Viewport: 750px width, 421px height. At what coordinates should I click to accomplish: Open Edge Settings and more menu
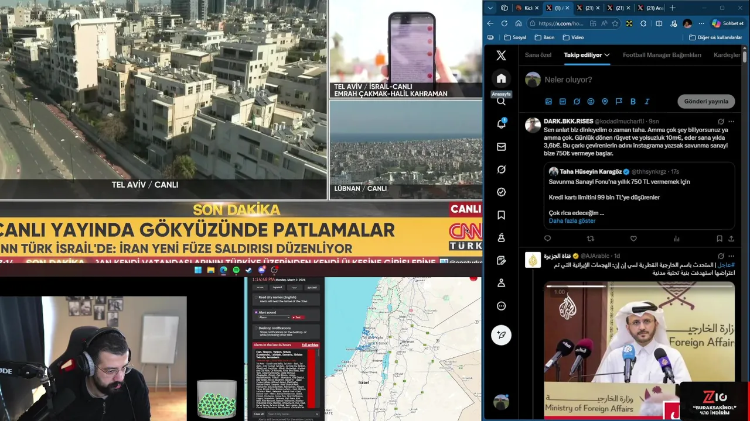701,23
